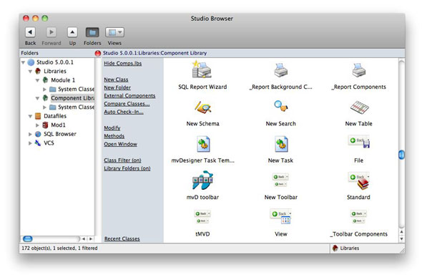The height and width of the screenshot is (275, 422).
Task: Expand the Mod1 datafile node
Action: pos(37,125)
